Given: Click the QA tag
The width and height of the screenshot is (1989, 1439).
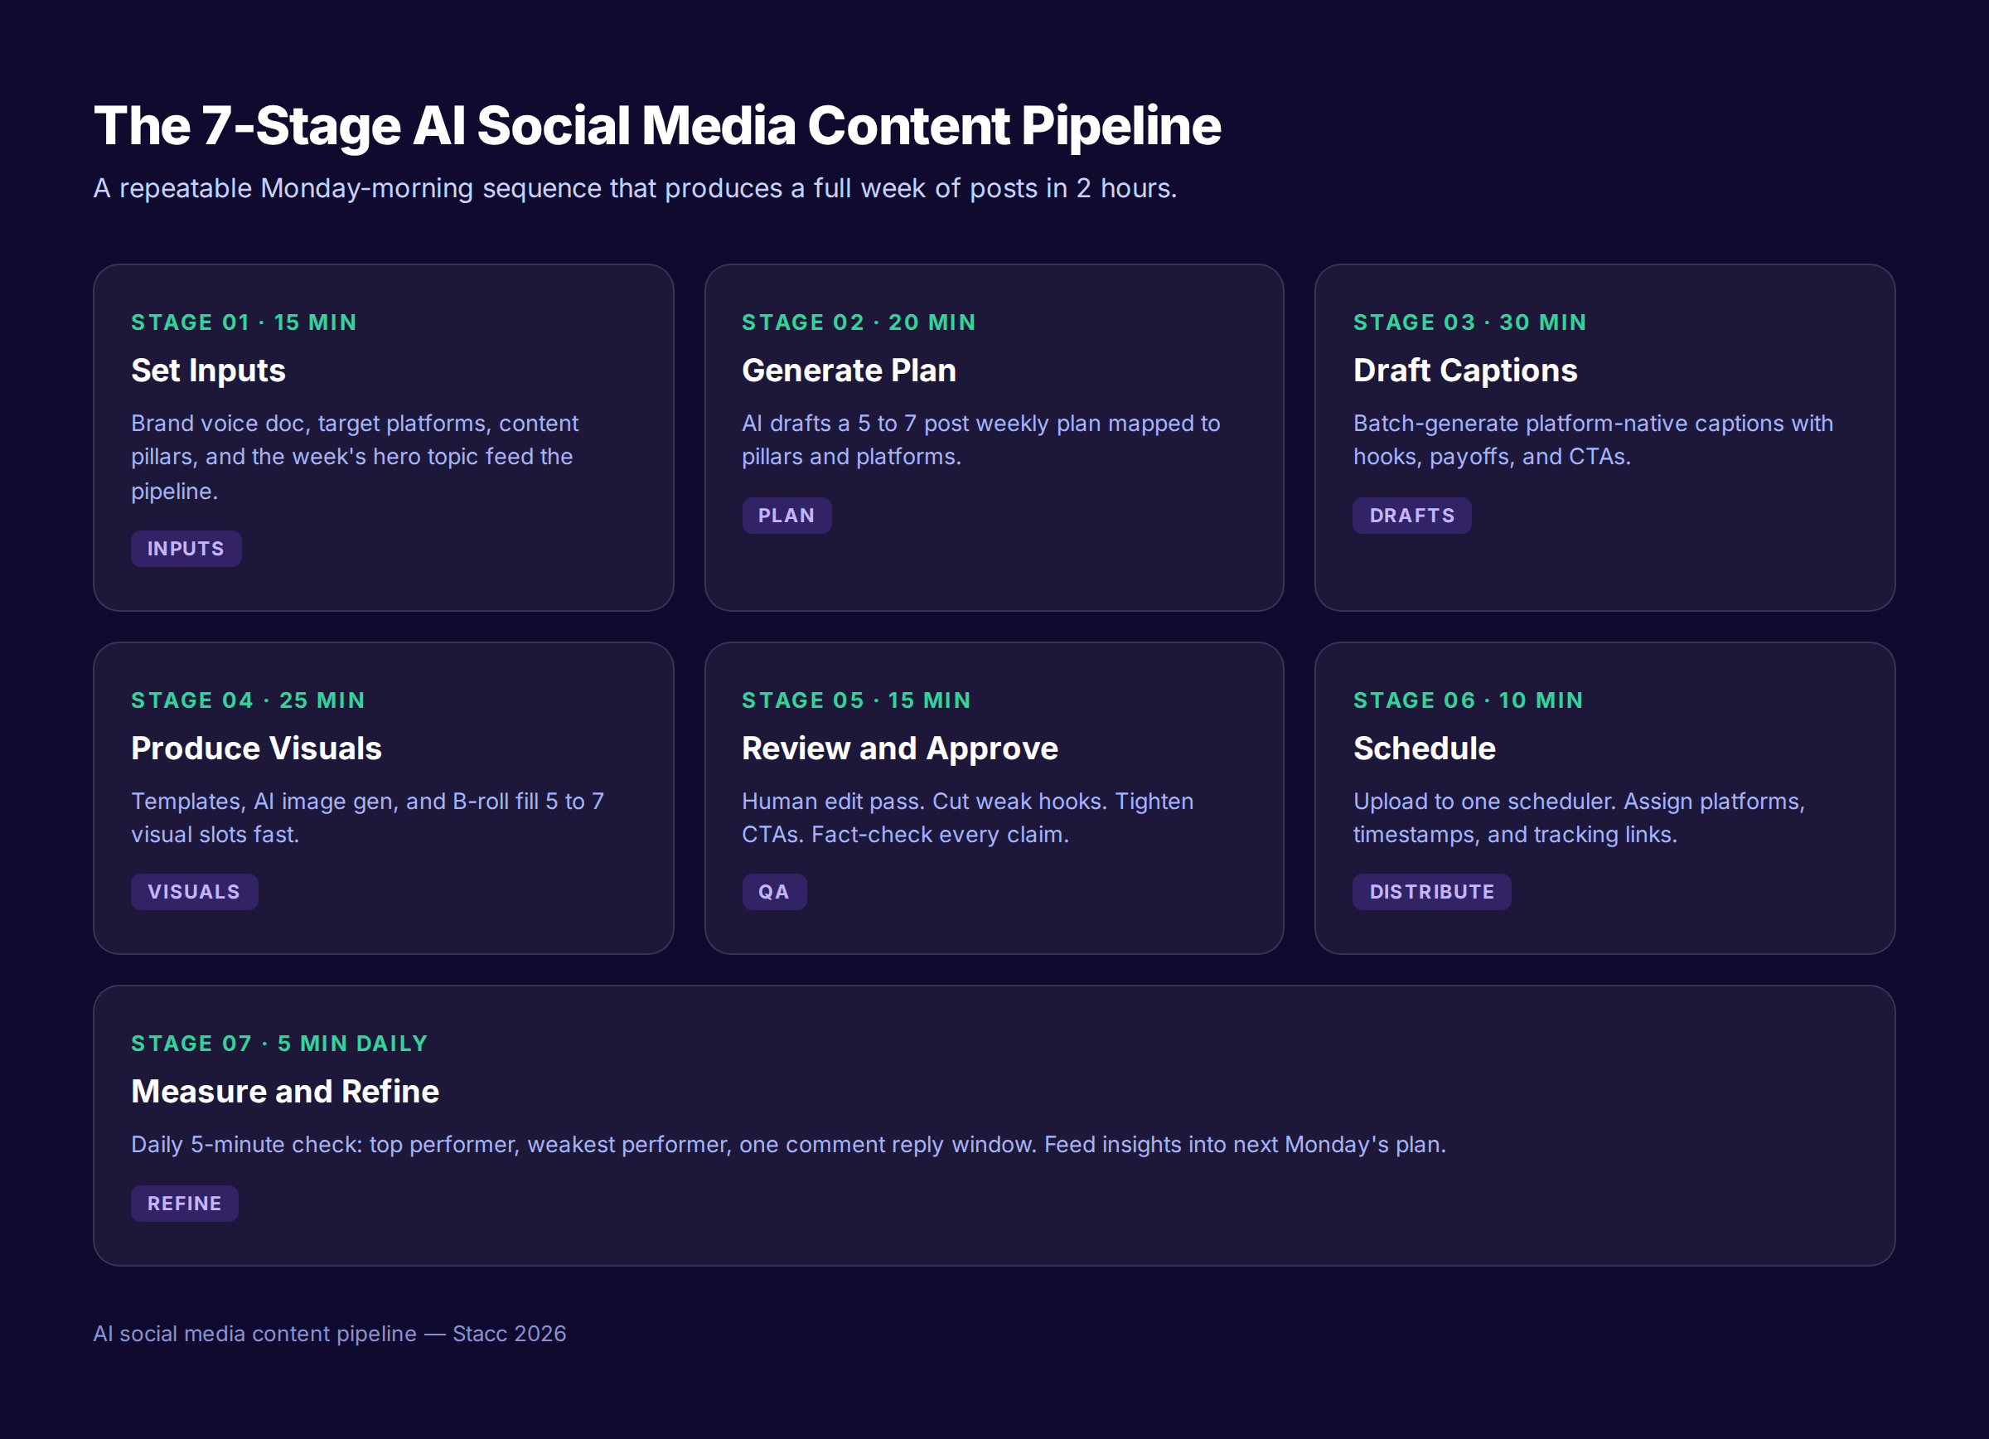Looking at the screenshot, I should coord(773,891).
